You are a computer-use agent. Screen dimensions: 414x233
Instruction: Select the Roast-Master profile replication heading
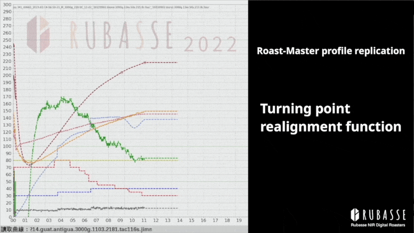[x=331, y=51]
